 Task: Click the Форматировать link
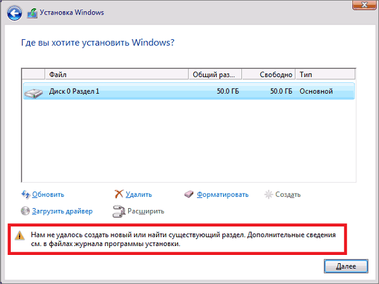coord(222,194)
